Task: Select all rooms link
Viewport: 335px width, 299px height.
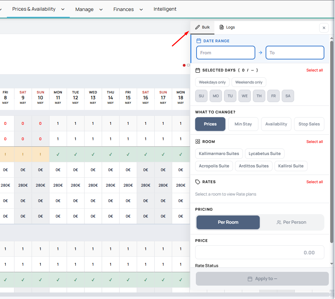Action: 314,142
